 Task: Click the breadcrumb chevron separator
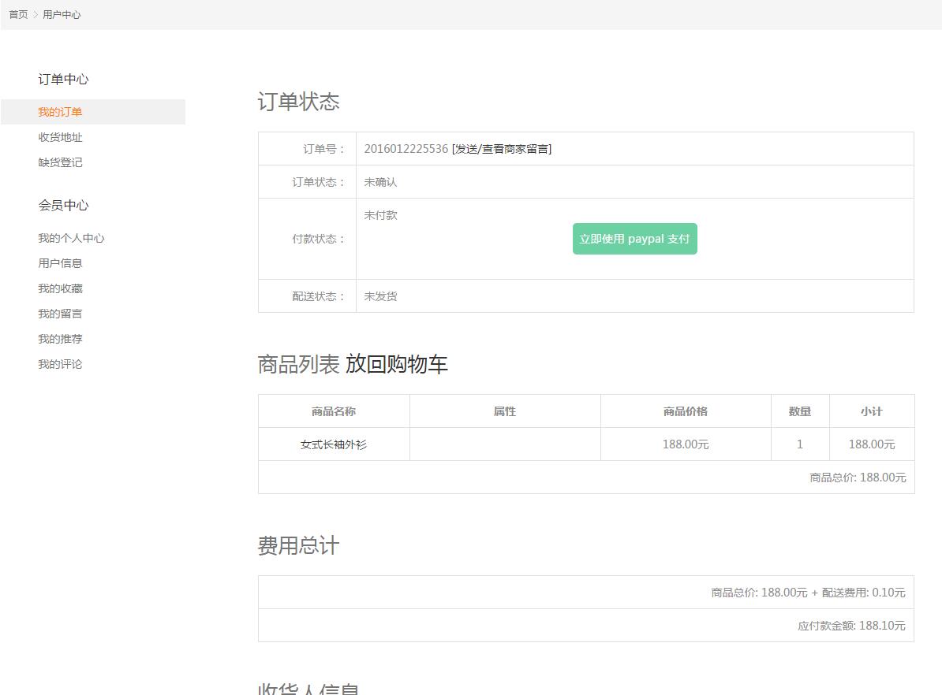coord(36,15)
